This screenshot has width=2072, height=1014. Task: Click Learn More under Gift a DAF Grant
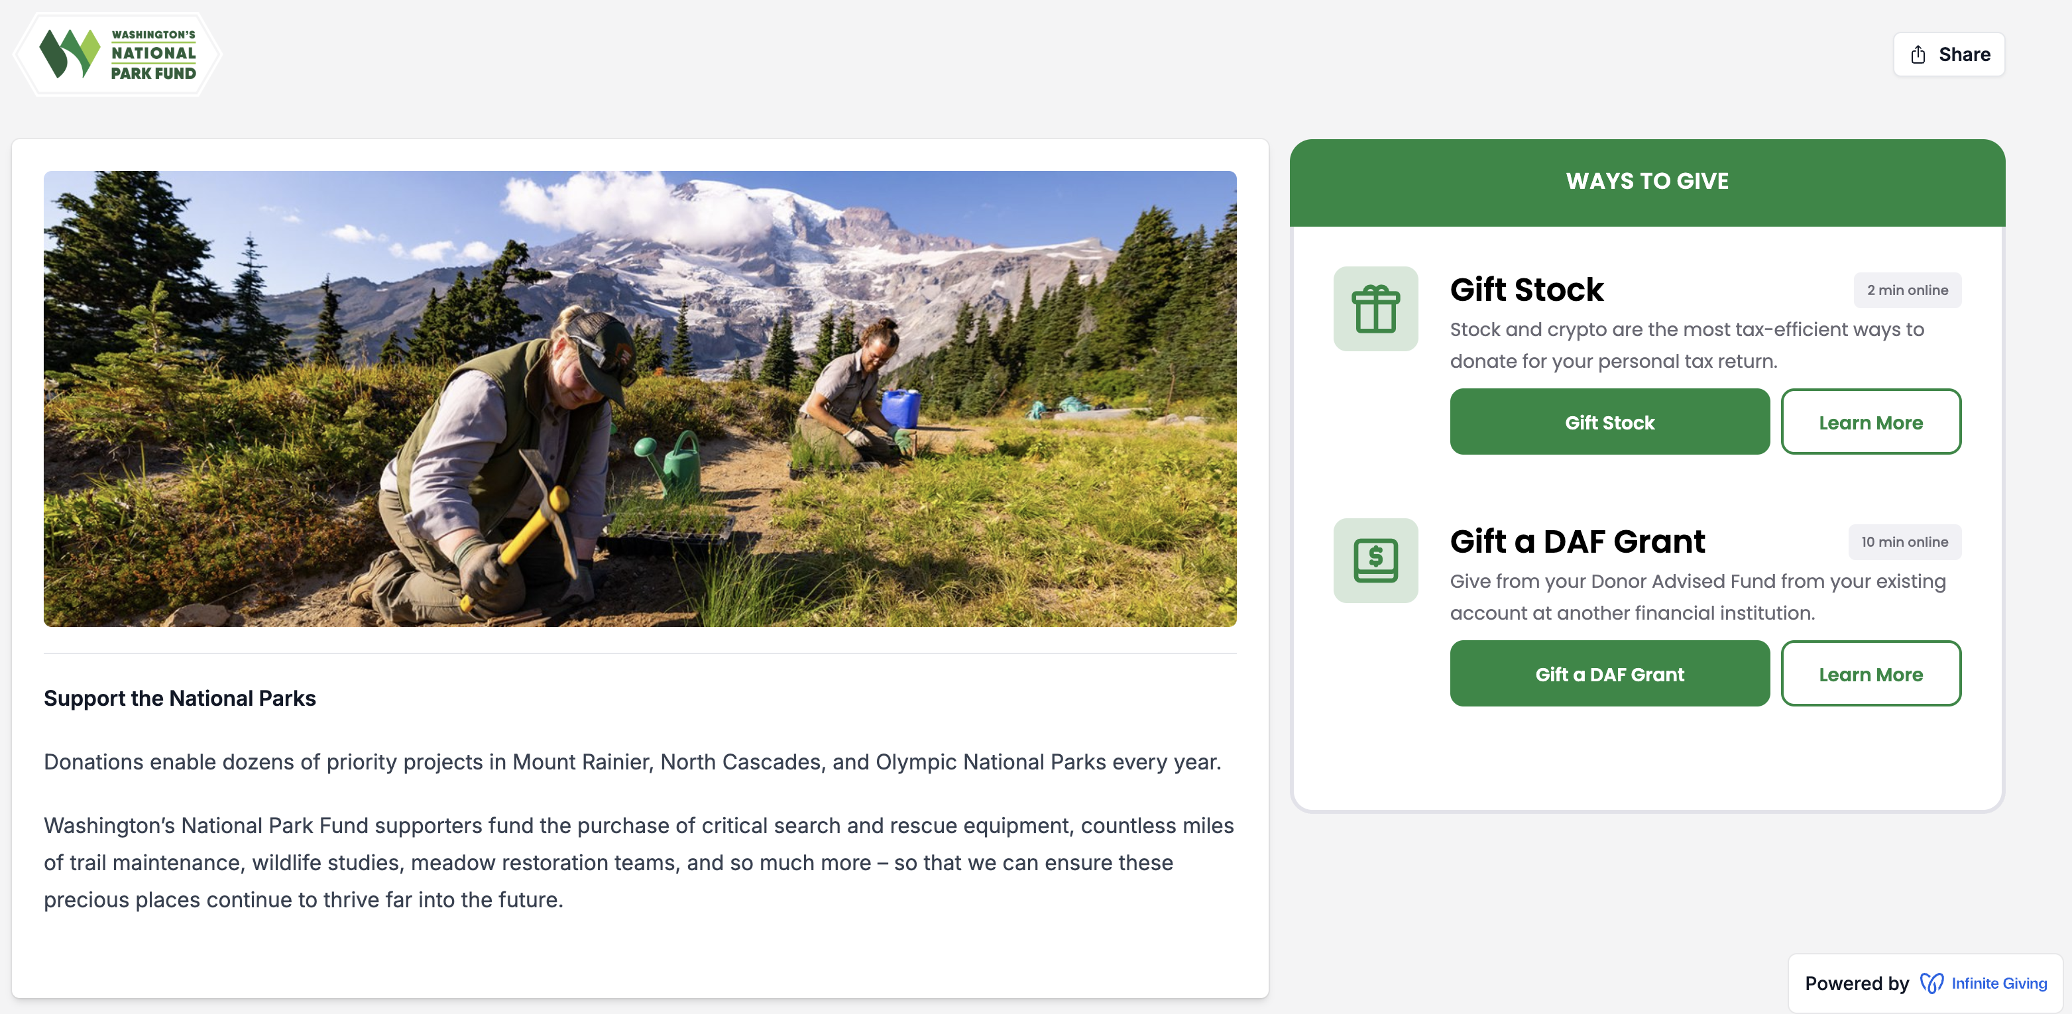(1871, 674)
